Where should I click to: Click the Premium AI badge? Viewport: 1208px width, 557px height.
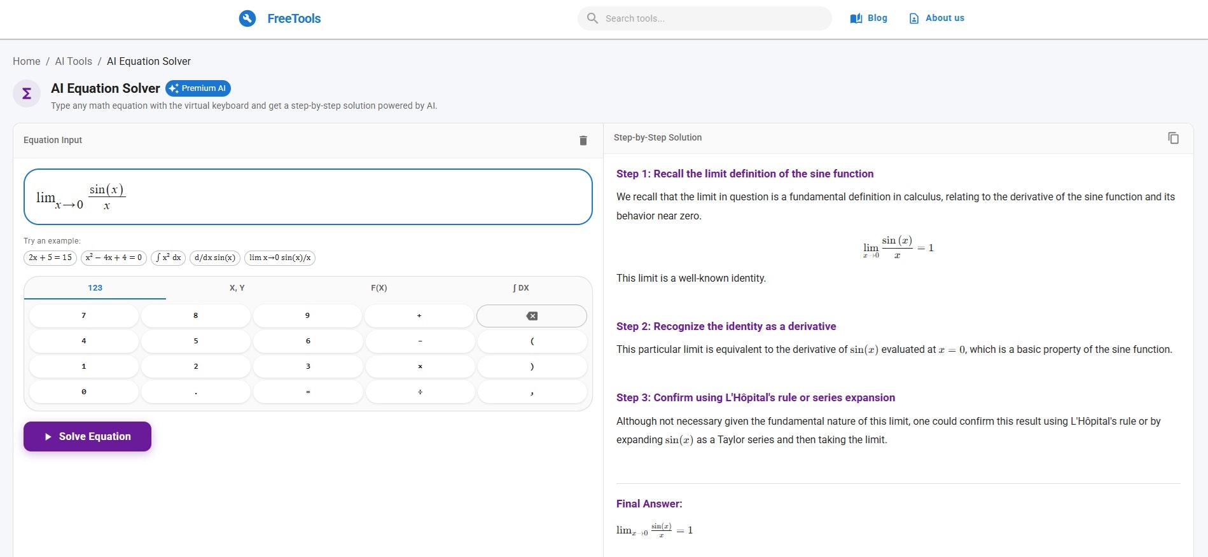coord(198,88)
